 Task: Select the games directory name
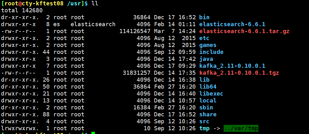coord(208,45)
